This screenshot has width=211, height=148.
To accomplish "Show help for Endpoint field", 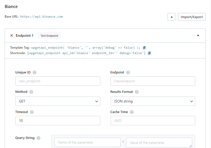I will [128, 72].
